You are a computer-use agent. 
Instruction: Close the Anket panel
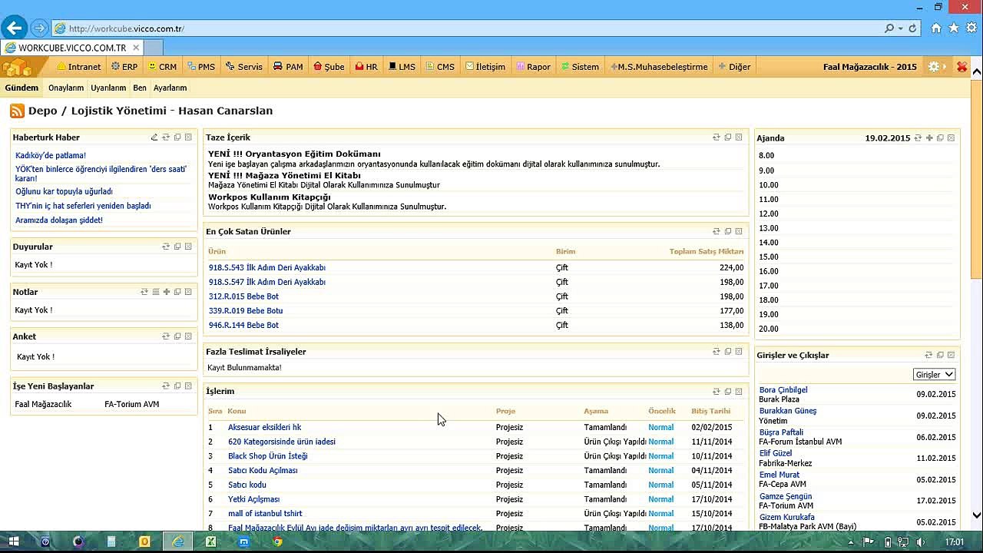pos(188,336)
